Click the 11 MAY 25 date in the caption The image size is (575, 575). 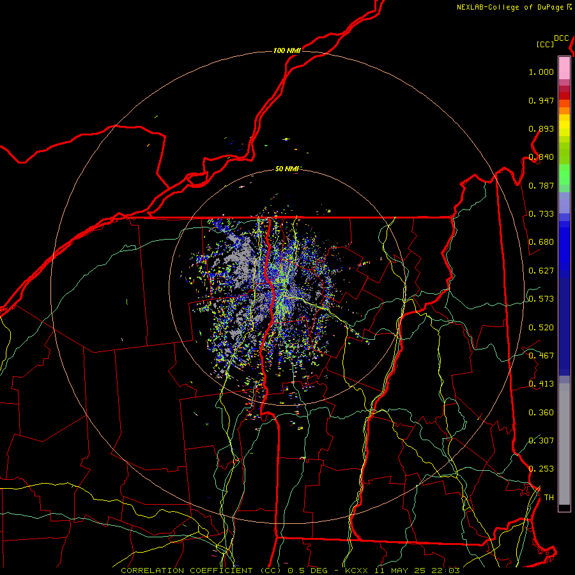400,571
